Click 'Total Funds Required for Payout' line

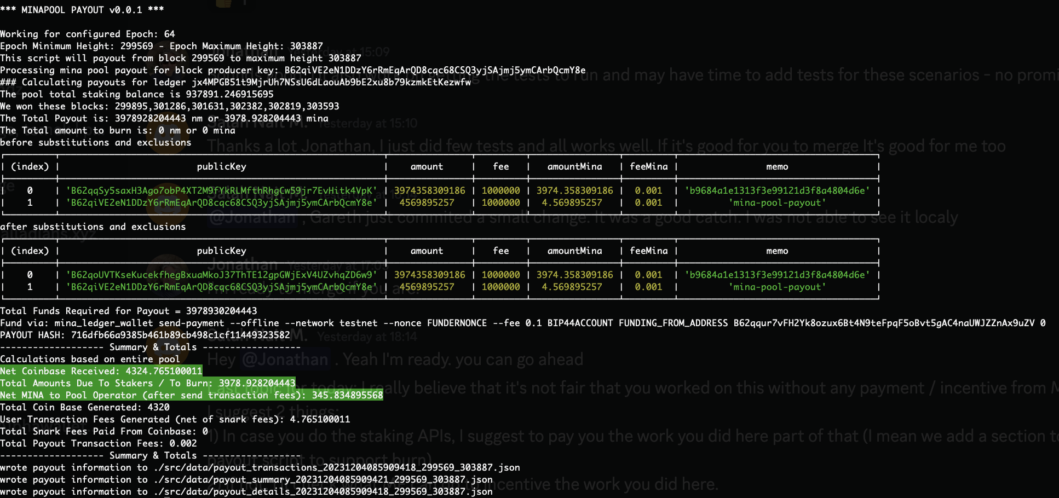tap(129, 311)
